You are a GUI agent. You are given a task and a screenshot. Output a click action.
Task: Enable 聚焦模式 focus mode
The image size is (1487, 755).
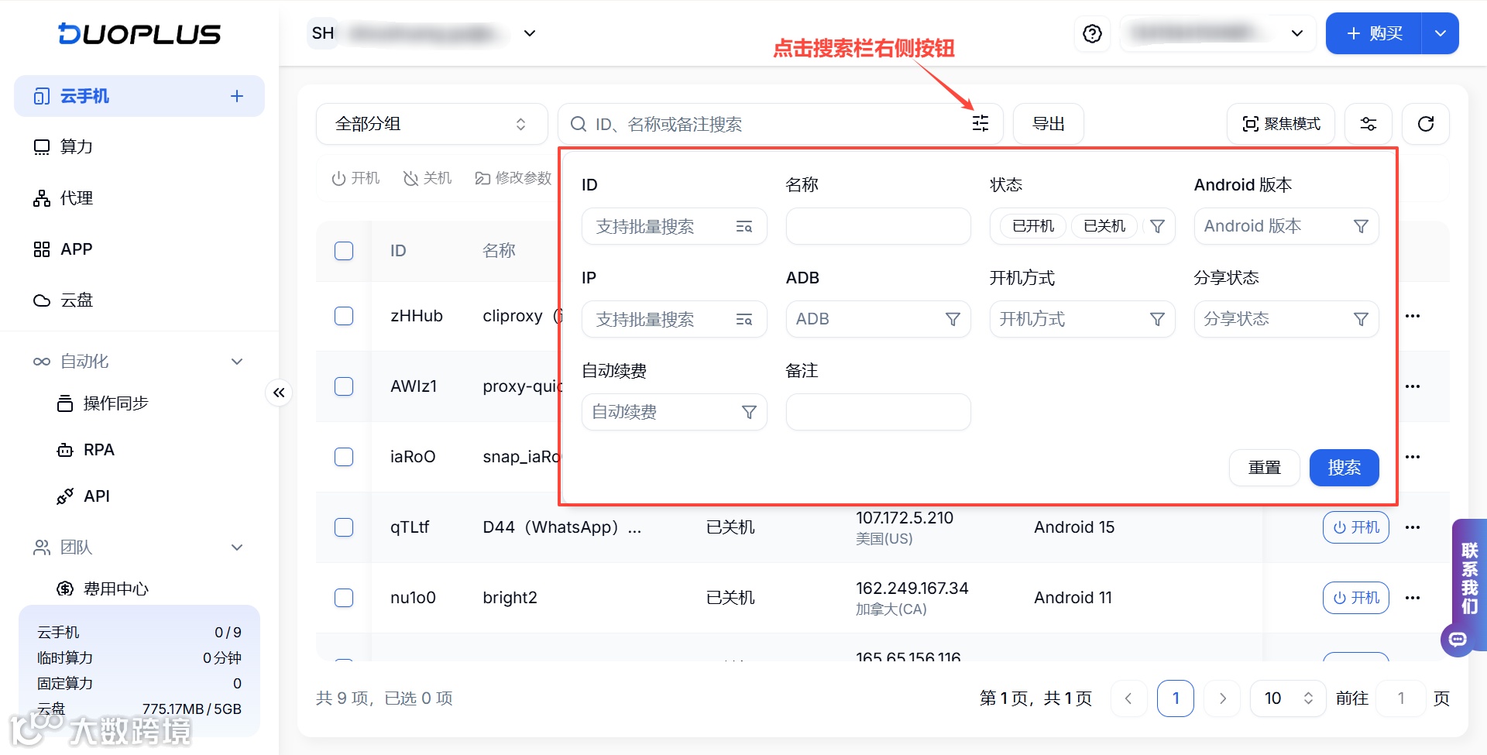tap(1281, 124)
